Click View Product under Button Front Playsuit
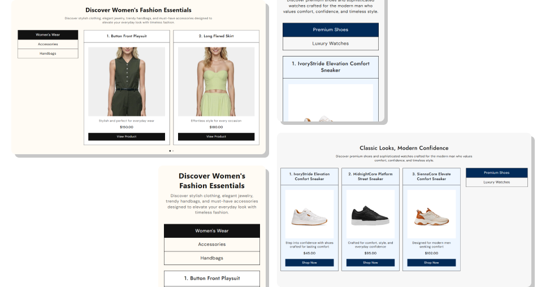Screen dimensions: 537x287 click(x=127, y=137)
